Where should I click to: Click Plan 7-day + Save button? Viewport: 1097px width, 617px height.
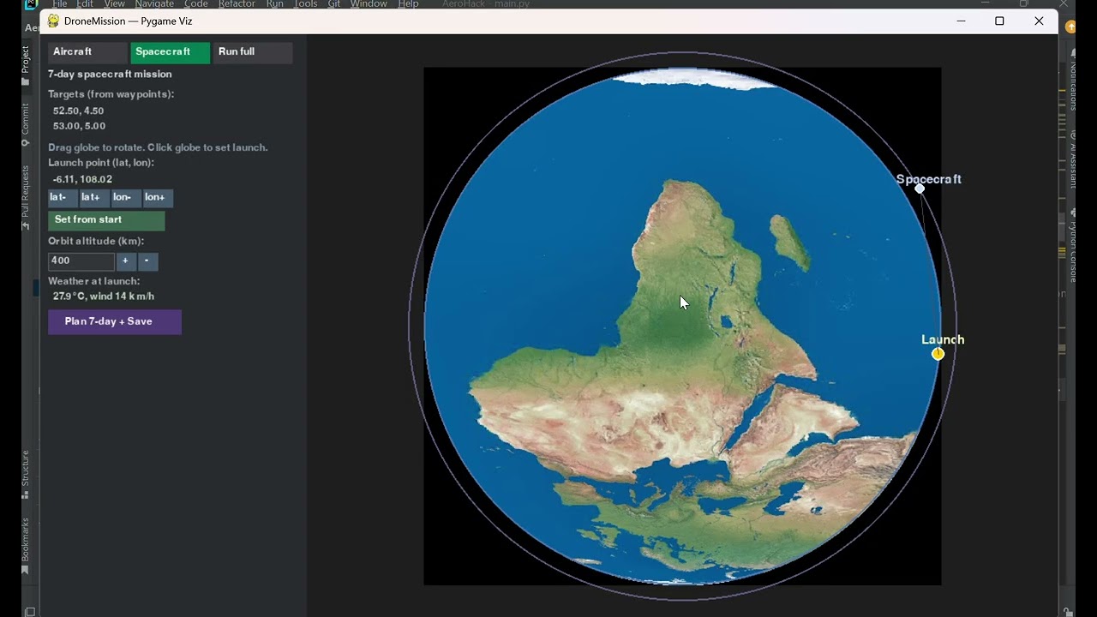[x=115, y=322]
